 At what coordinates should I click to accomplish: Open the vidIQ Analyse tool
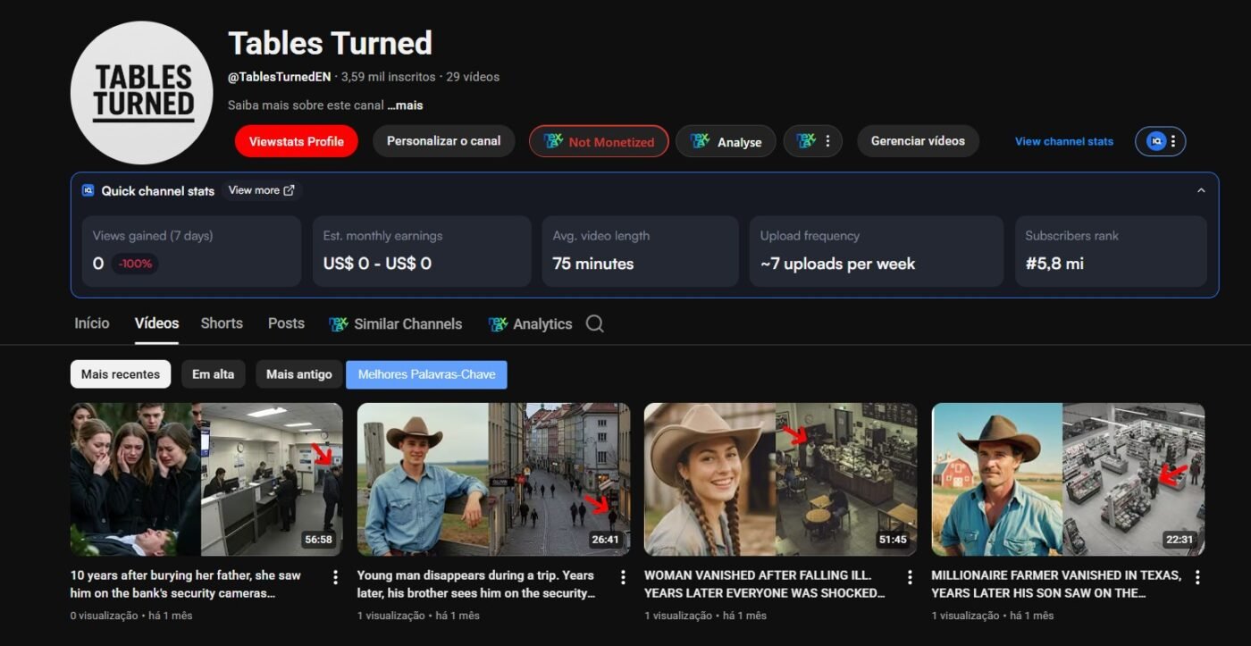click(726, 140)
